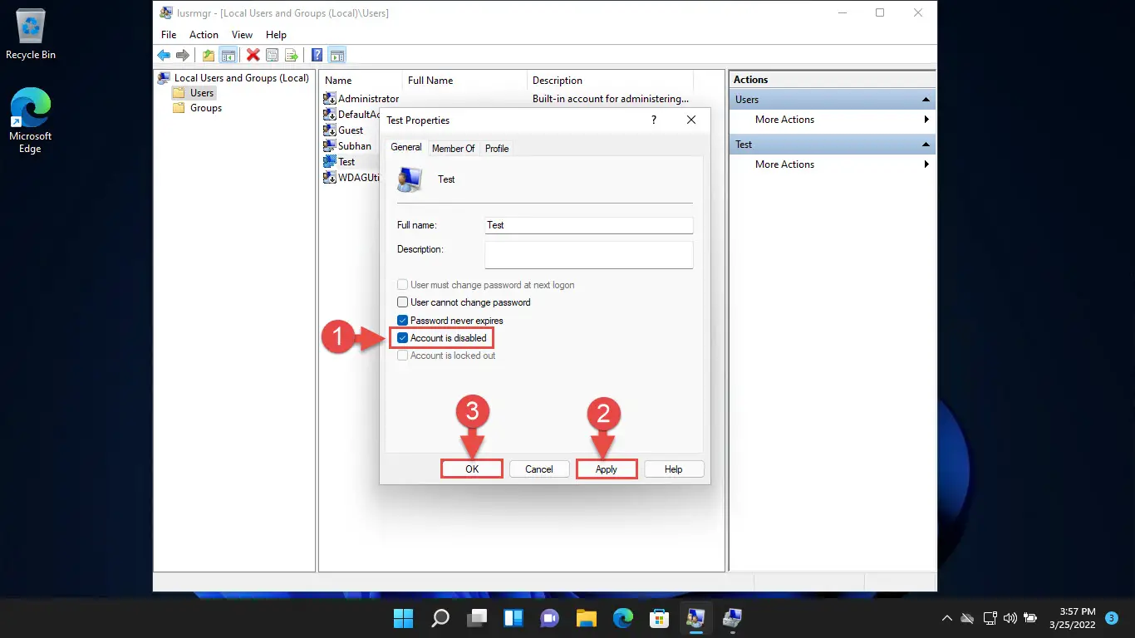Open the View menu

[242, 35]
